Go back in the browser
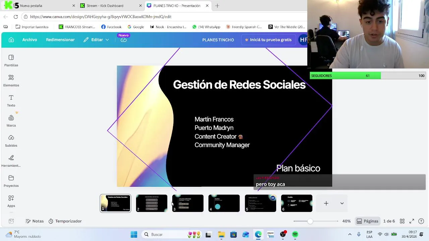Screen dimensions: 429x241 point(5,17)
